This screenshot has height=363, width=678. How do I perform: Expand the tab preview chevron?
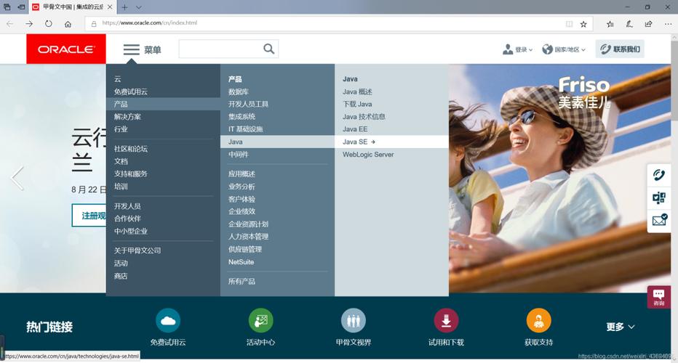pos(138,7)
